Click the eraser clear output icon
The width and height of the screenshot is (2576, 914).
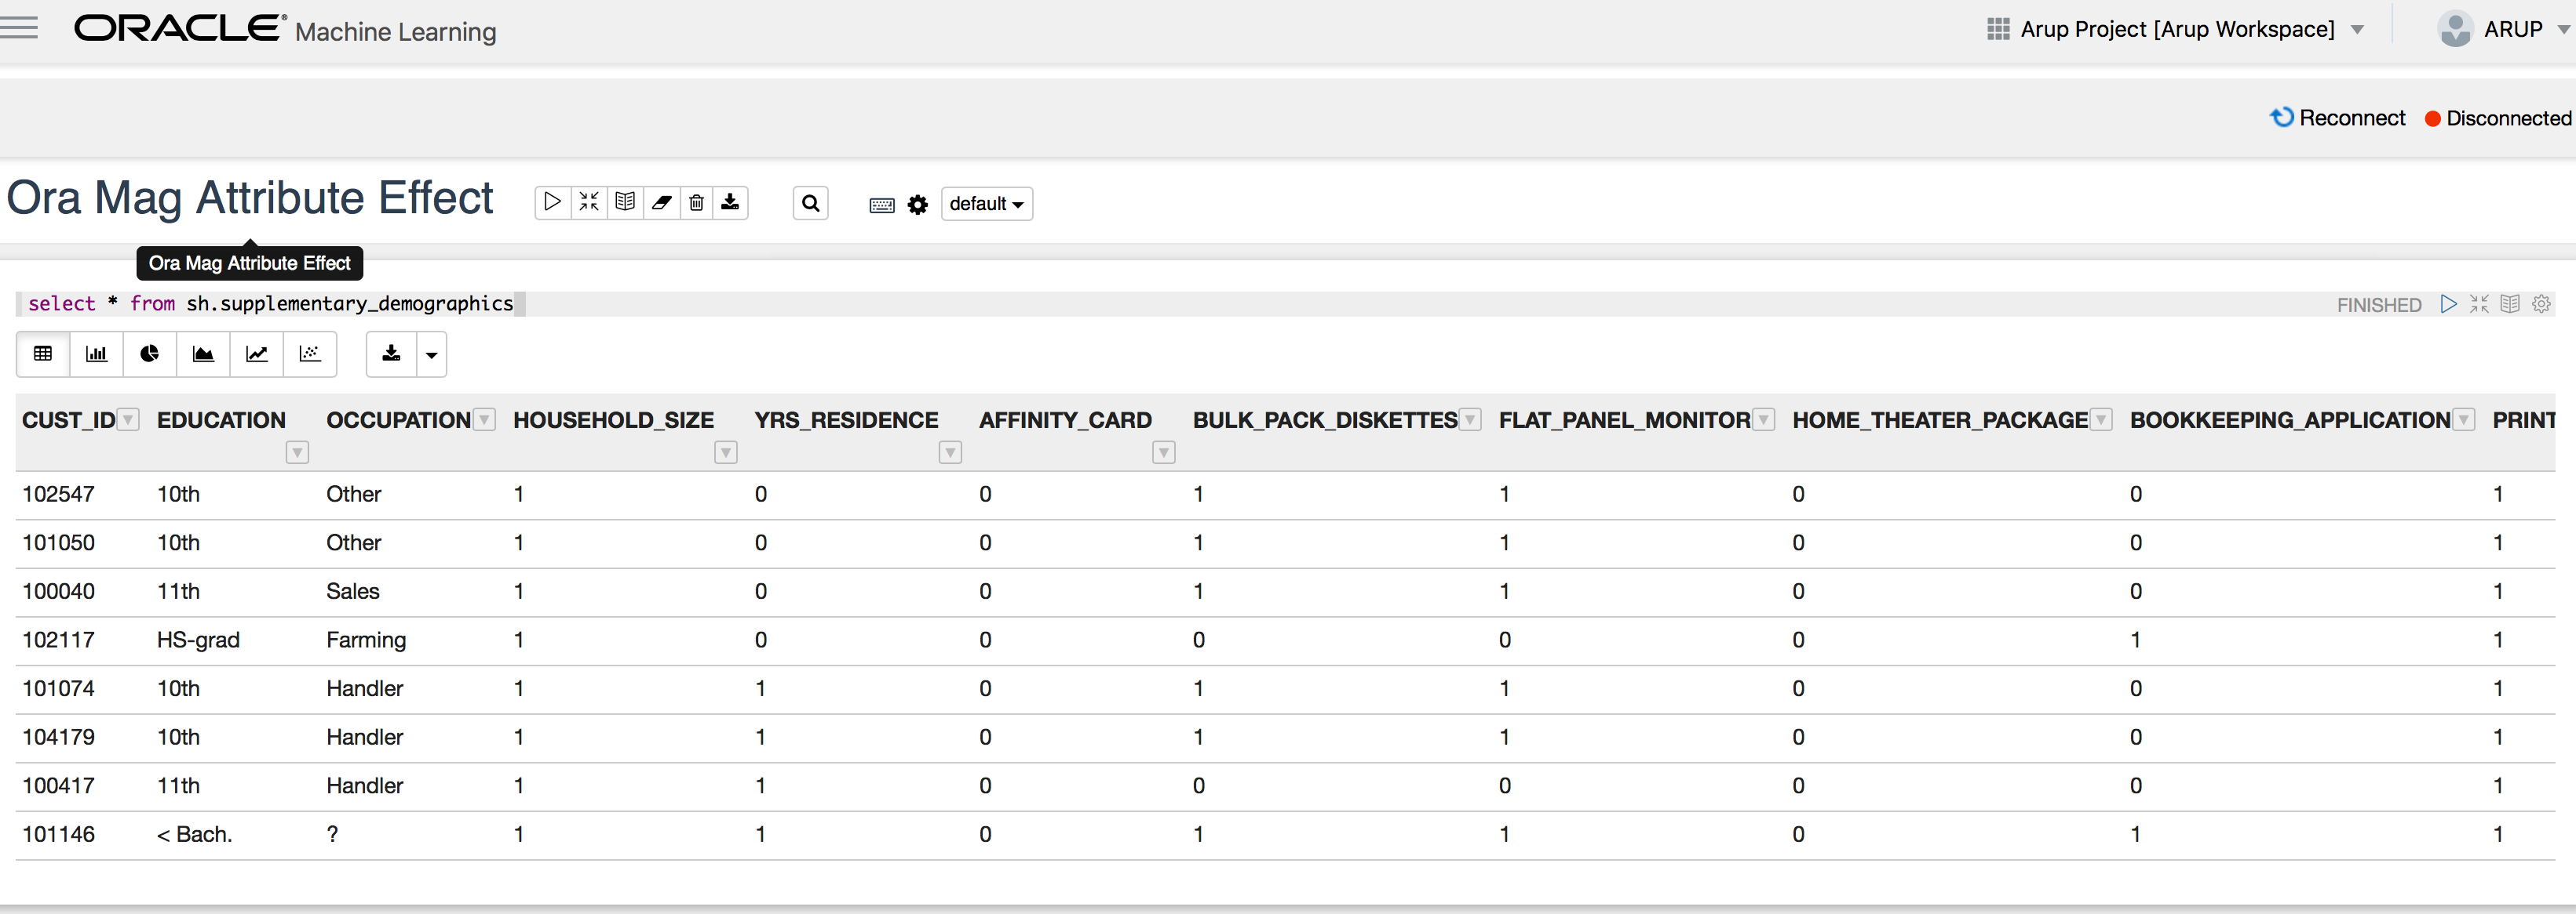661,203
